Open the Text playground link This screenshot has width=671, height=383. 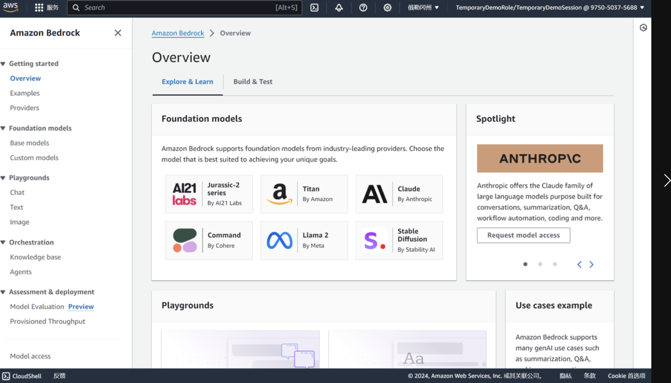coord(17,207)
